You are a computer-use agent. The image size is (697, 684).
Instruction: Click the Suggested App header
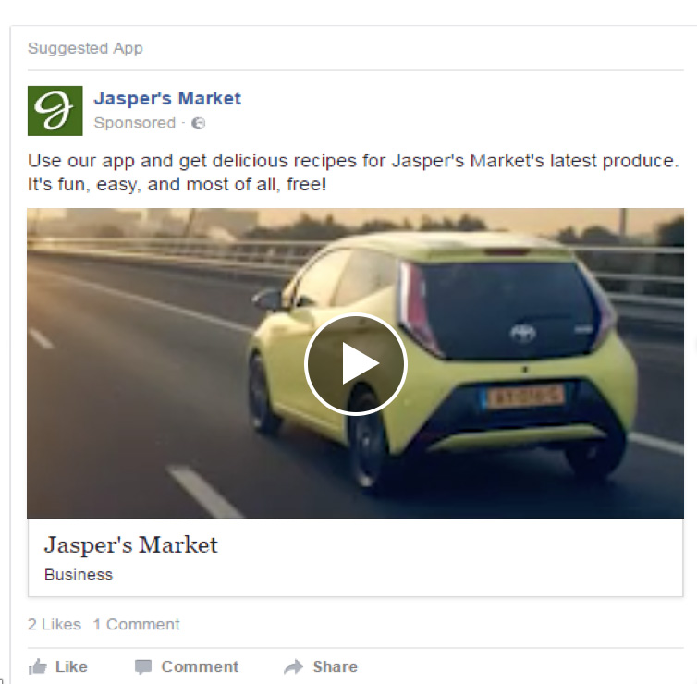click(85, 48)
